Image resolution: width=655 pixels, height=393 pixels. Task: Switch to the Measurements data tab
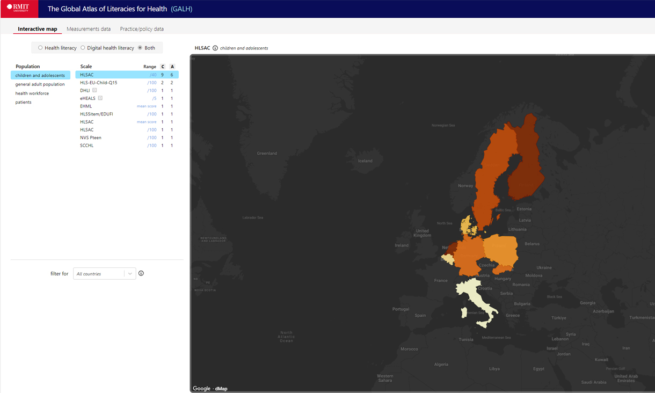88,28
